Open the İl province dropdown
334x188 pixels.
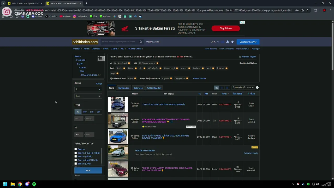point(88,89)
